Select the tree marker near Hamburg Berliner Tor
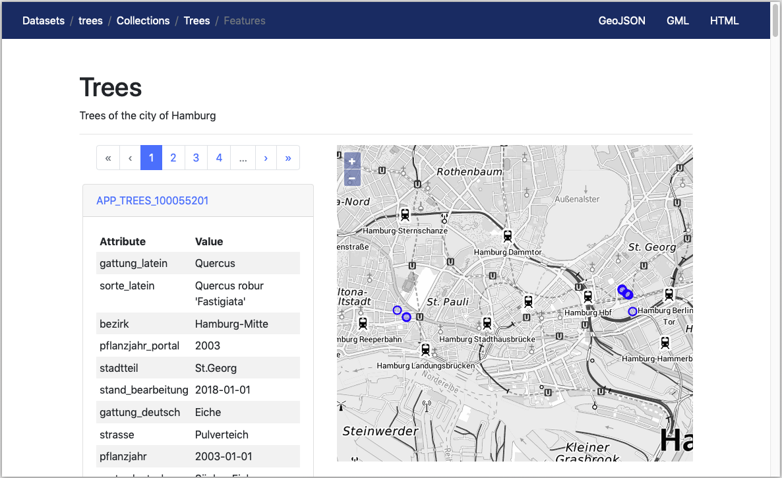Screen dimensions: 782x478 tap(632, 311)
